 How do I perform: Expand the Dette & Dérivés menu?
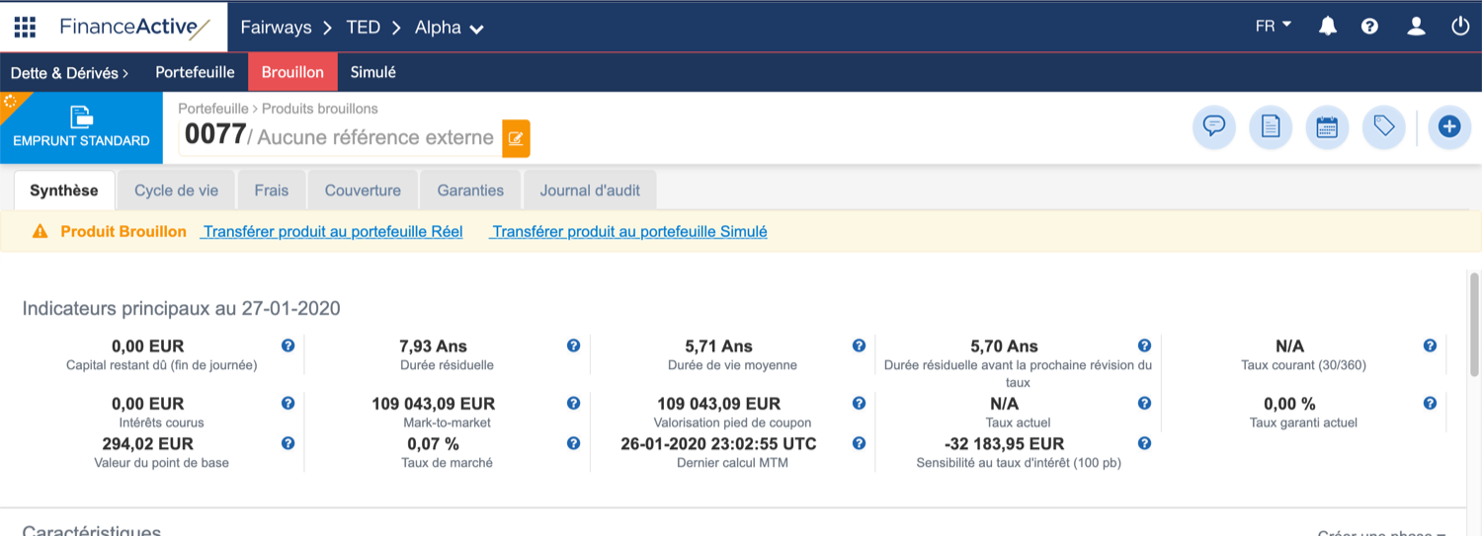coord(69,72)
